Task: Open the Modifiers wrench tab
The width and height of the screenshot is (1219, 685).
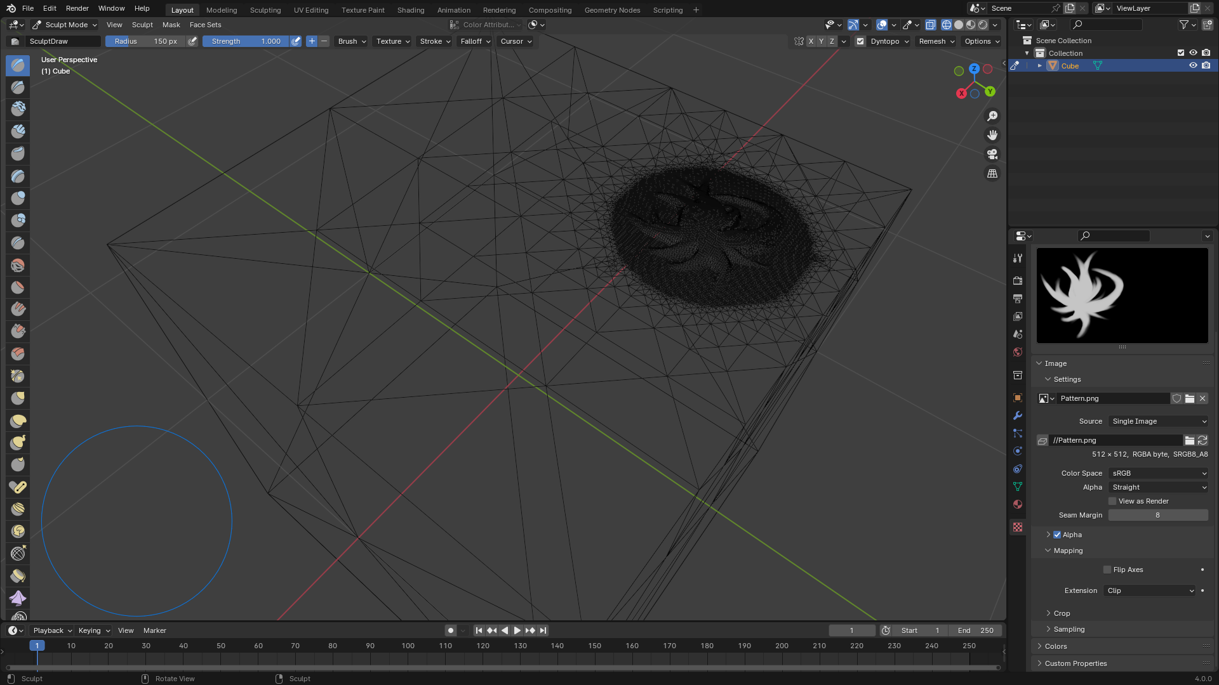Action: [1018, 415]
